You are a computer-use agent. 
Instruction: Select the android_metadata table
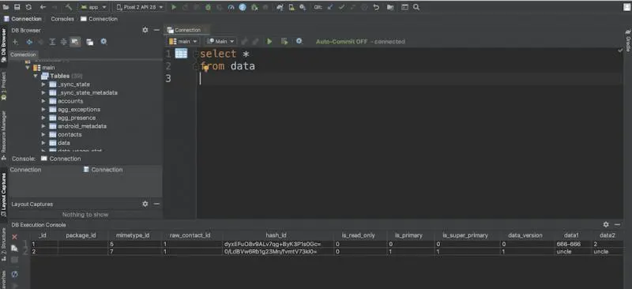pos(82,126)
